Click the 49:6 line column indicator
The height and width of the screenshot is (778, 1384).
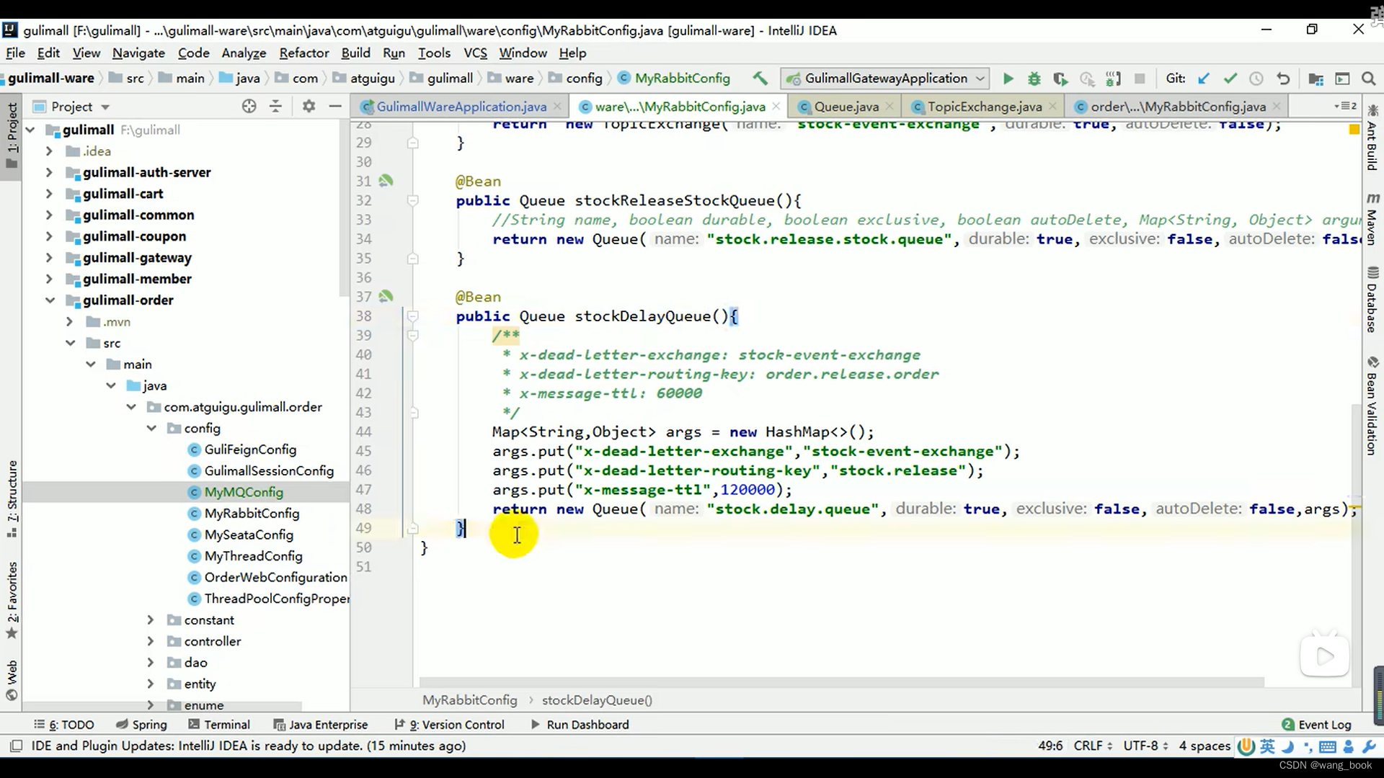[1050, 746]
